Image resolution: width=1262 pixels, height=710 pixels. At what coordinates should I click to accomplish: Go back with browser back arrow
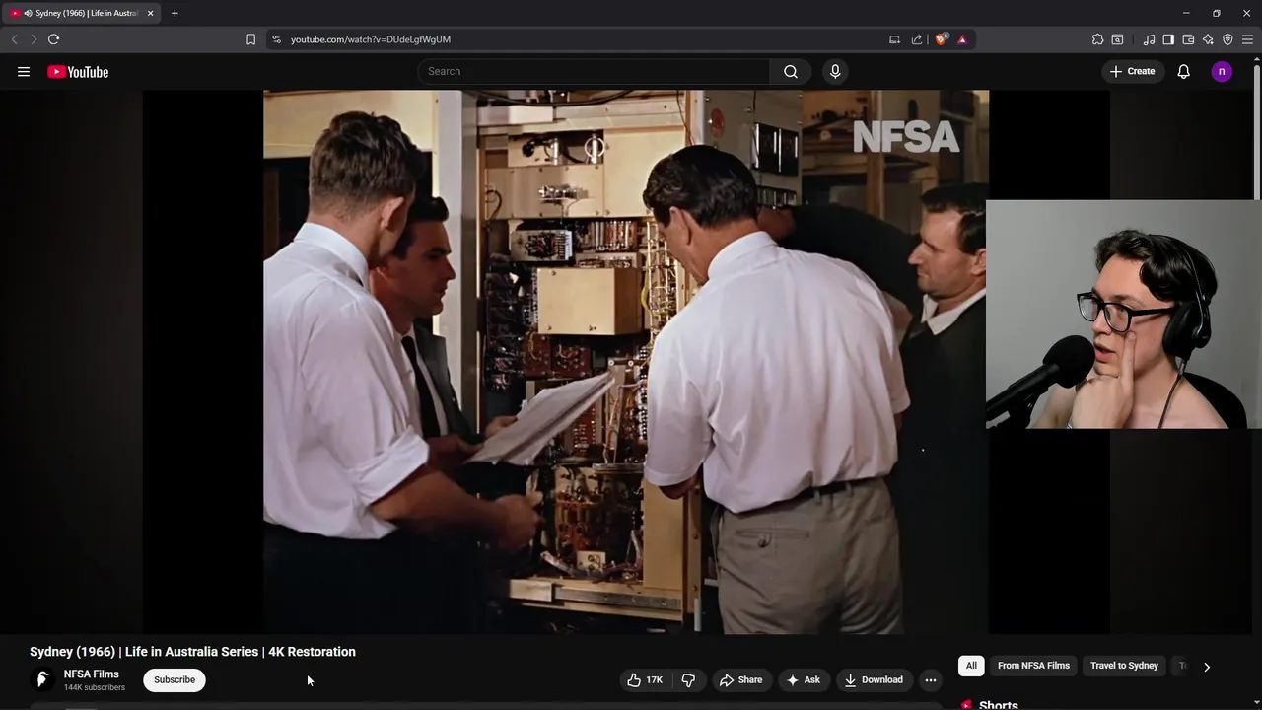[x=14, y=39]
